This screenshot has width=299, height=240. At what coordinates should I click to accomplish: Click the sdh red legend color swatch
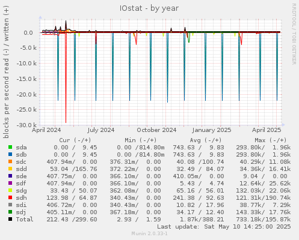tap(10, 197)
